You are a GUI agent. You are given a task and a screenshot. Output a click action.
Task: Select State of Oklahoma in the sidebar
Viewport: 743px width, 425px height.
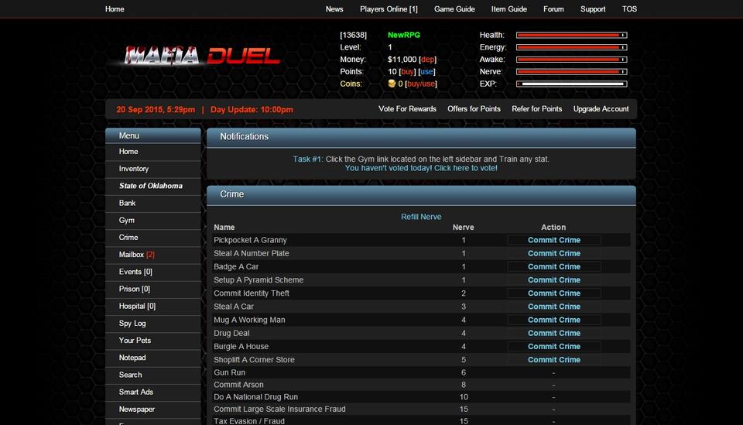click(x=151, y=186)
